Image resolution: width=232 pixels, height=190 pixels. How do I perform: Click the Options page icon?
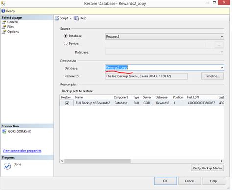click(4, 32)
